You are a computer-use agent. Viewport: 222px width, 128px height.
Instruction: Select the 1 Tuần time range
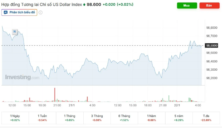click(x=42, y=118)
